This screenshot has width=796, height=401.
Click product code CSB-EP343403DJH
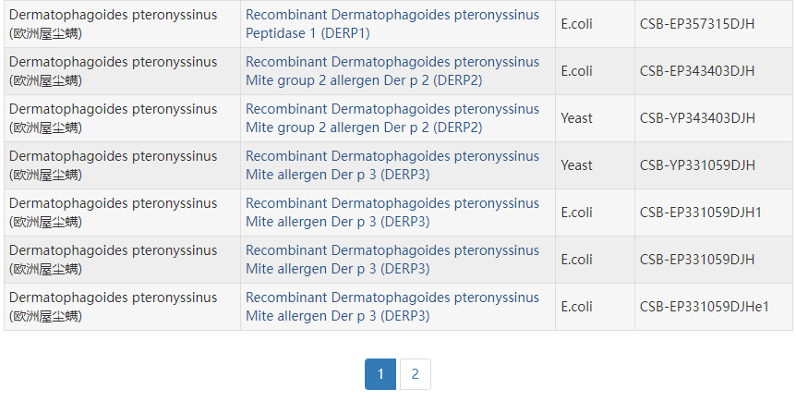click(697, 71)
